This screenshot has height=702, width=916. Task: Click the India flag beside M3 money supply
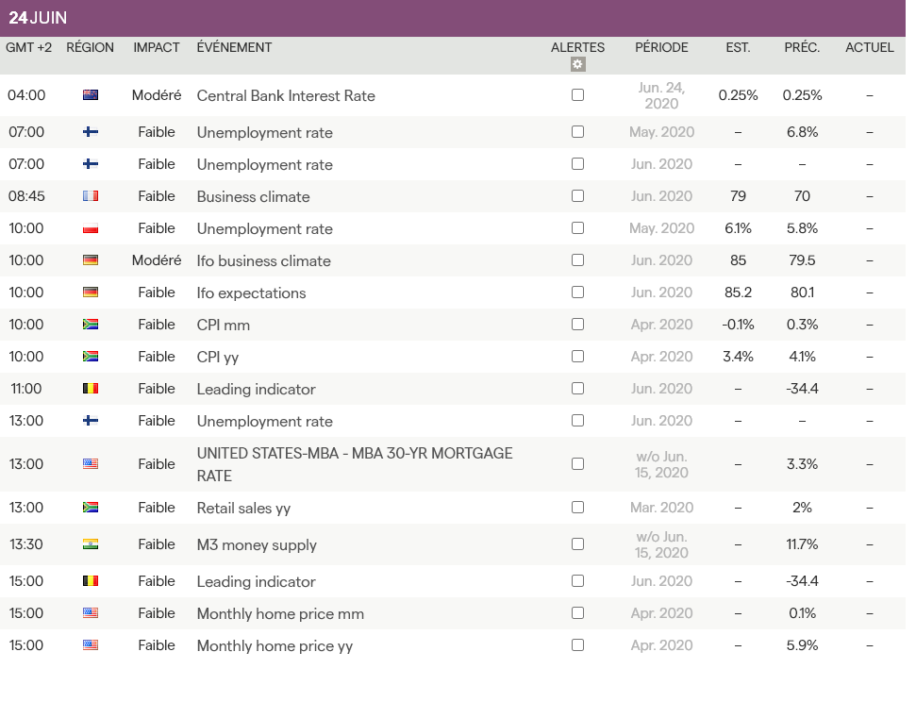(91, 544)
